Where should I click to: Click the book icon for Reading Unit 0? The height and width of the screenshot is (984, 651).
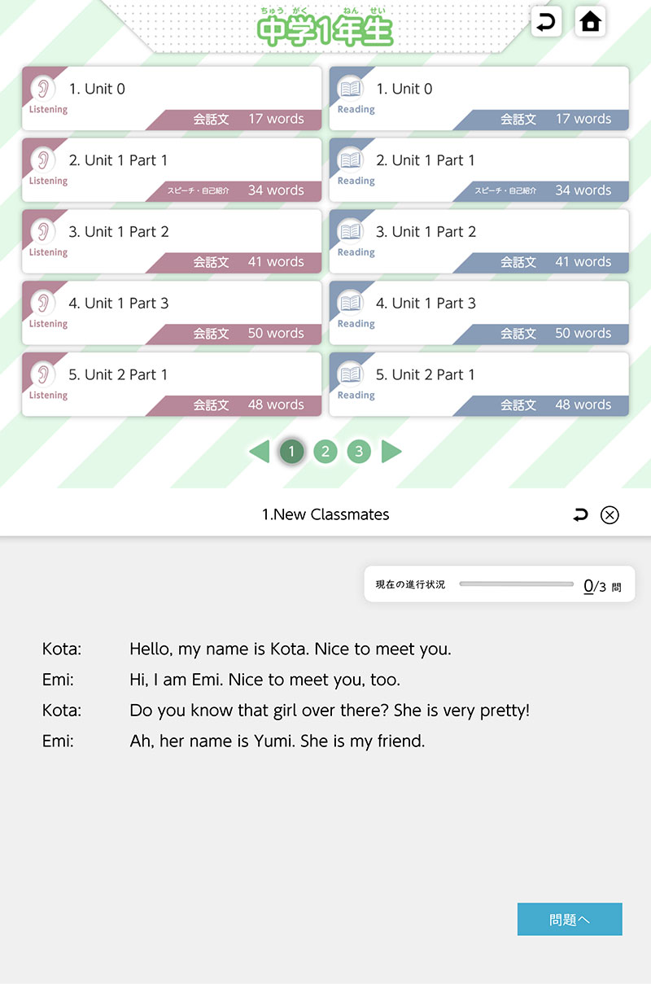[351, 89]
